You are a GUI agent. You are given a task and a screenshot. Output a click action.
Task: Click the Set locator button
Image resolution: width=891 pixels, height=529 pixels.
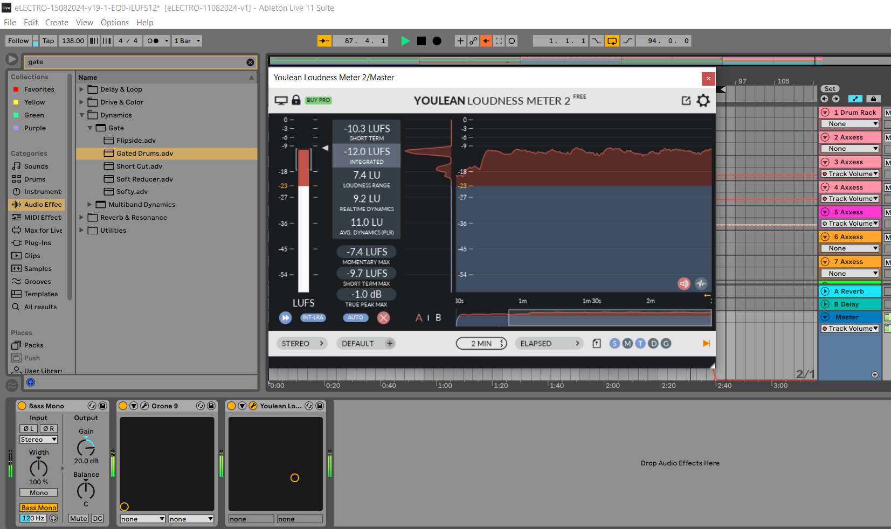click(830, 89)
